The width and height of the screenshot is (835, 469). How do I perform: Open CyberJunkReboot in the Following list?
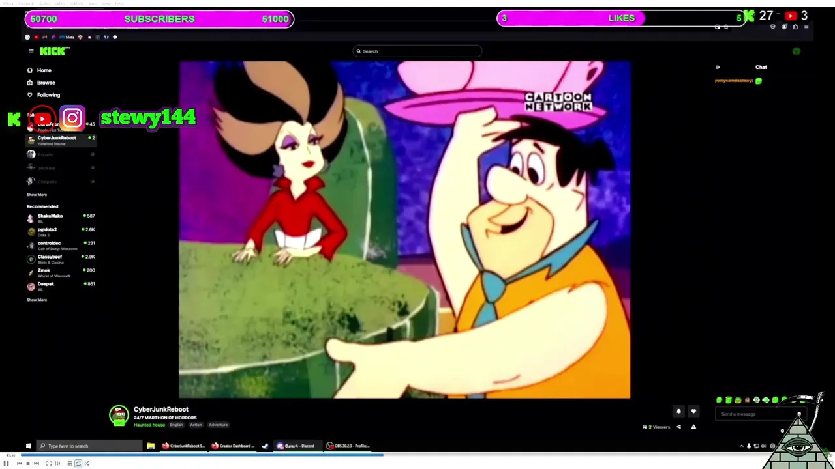tap(61, 139)
